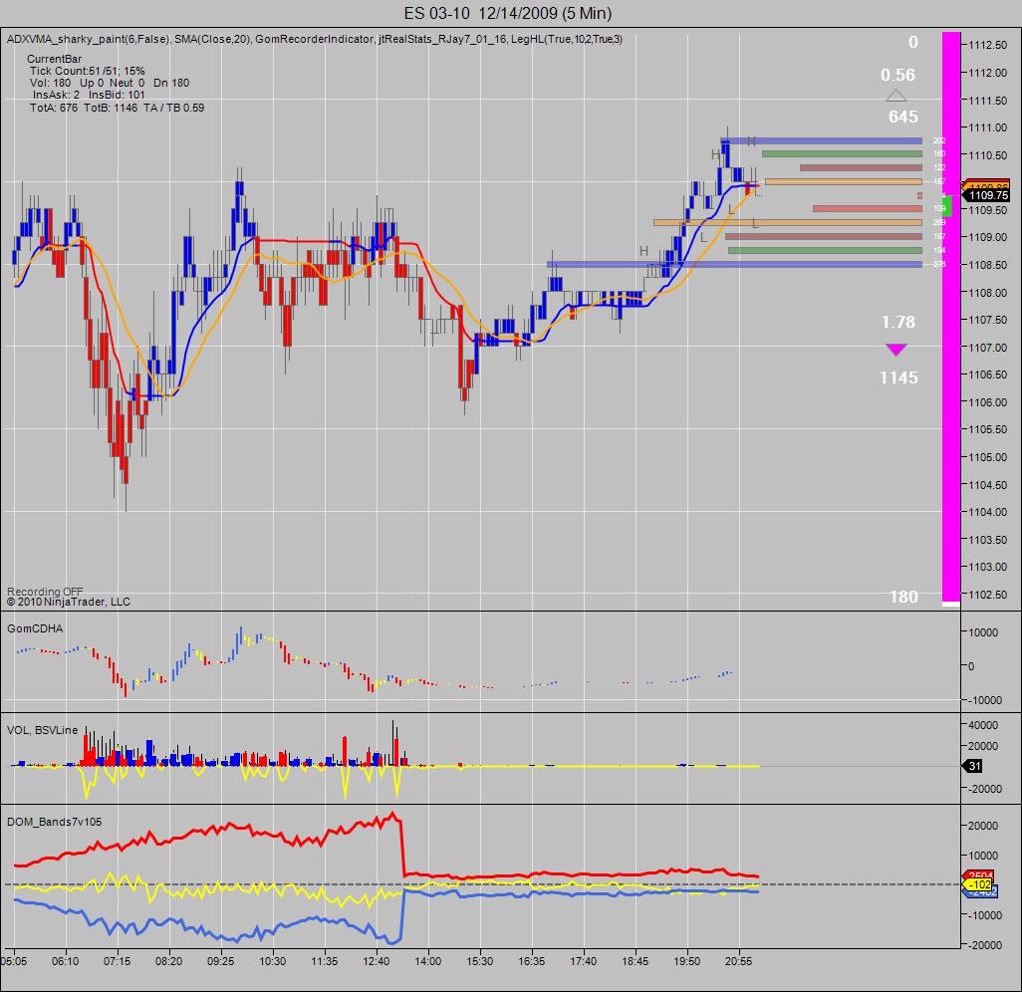Select the long orange volume bar labeled 269
Viewport: 1022px width, 992px height.
(788, 223)
